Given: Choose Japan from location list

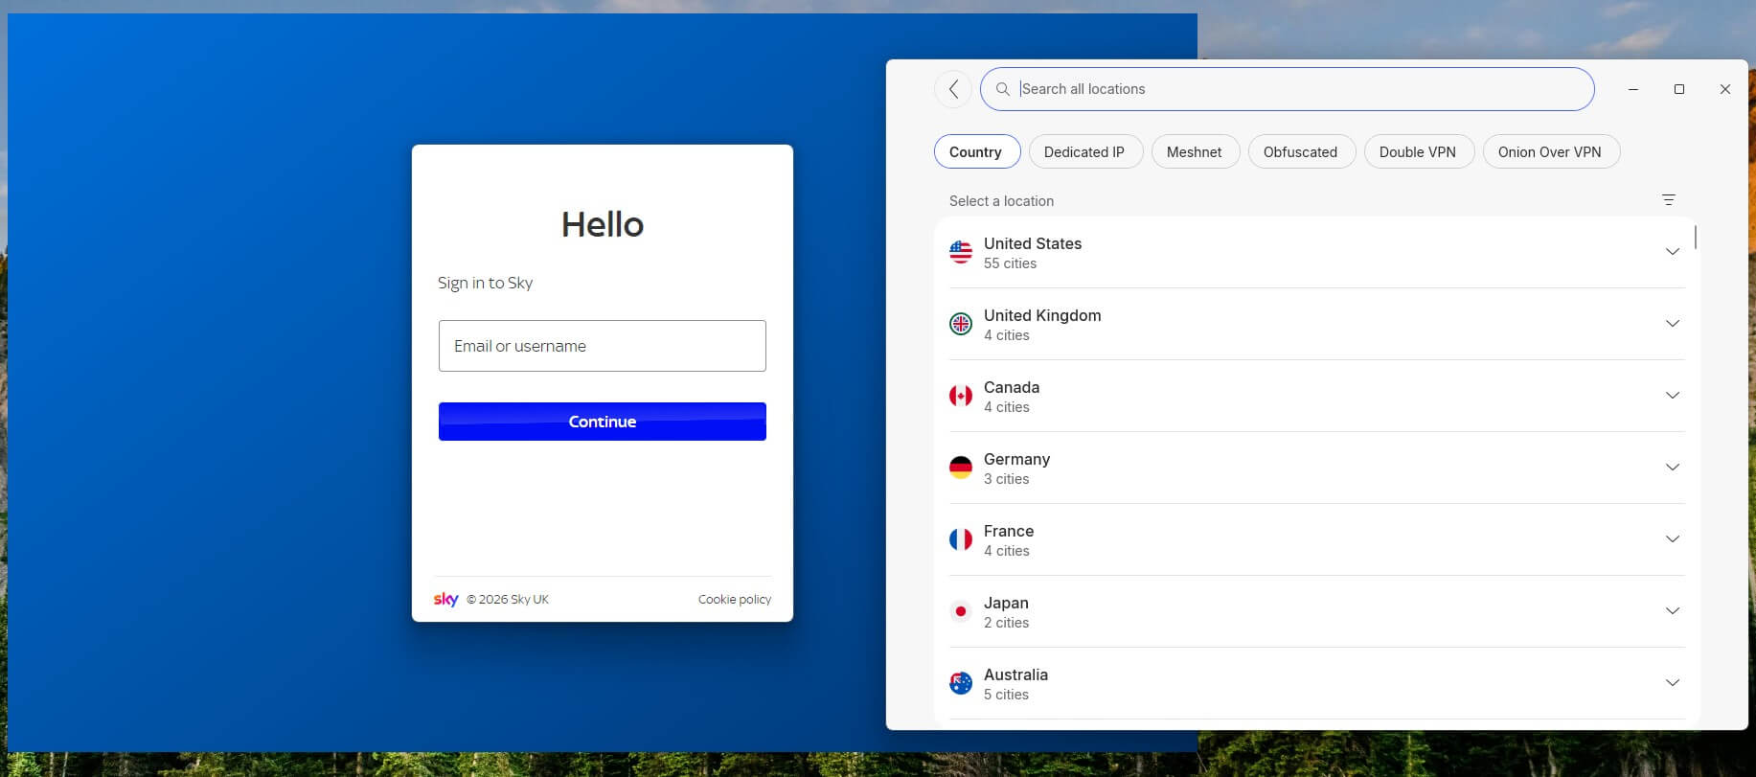Looking at the screenshot, I should point(1317,611).
